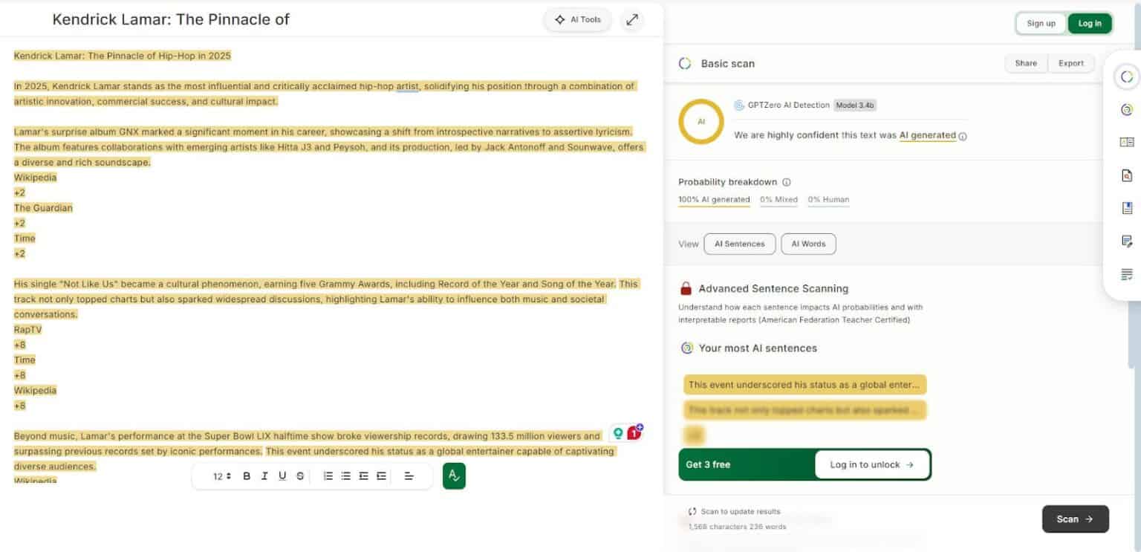Open the writing edit icon in sidebar
Screen dimensions: 1141x552
point(1127,241)
